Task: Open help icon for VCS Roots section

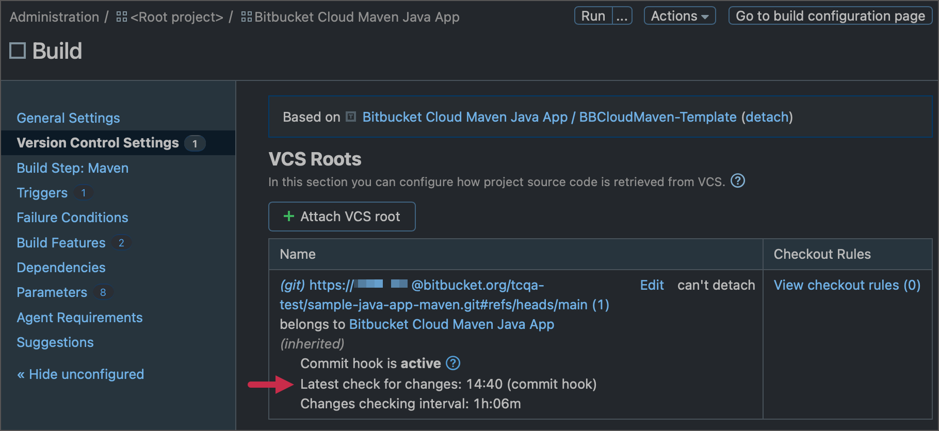Action: (738, 181)
